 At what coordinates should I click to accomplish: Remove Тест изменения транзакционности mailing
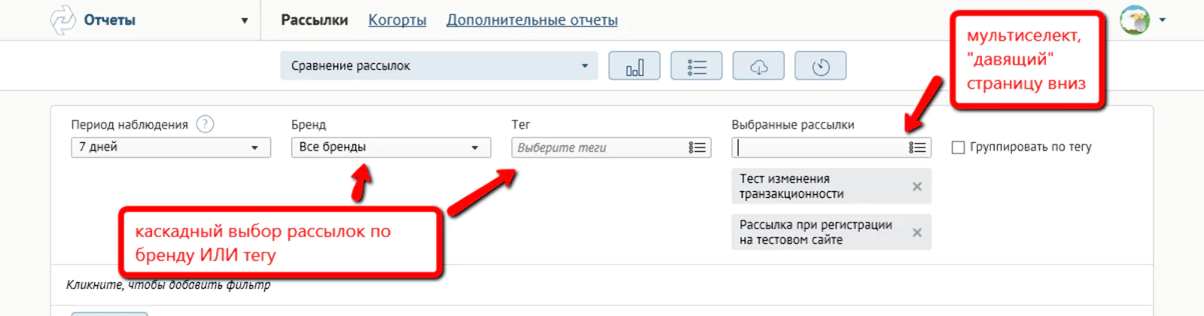[x=916, y=187]
